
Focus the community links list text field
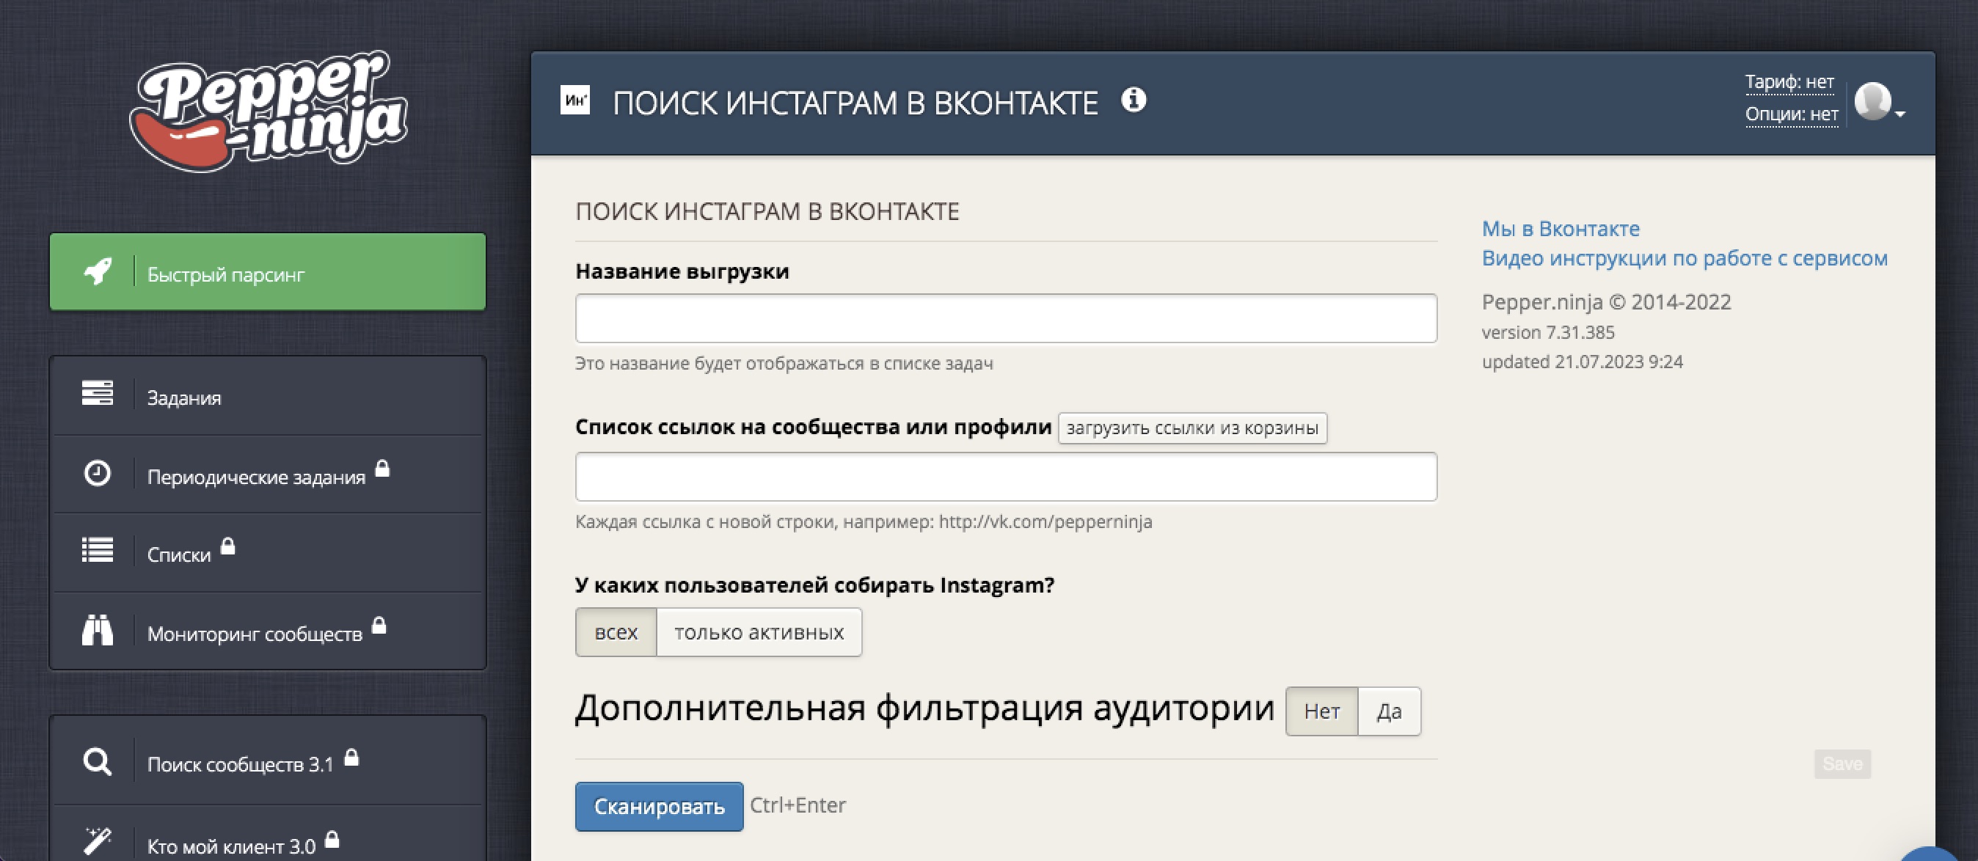tap(1006, 477)
